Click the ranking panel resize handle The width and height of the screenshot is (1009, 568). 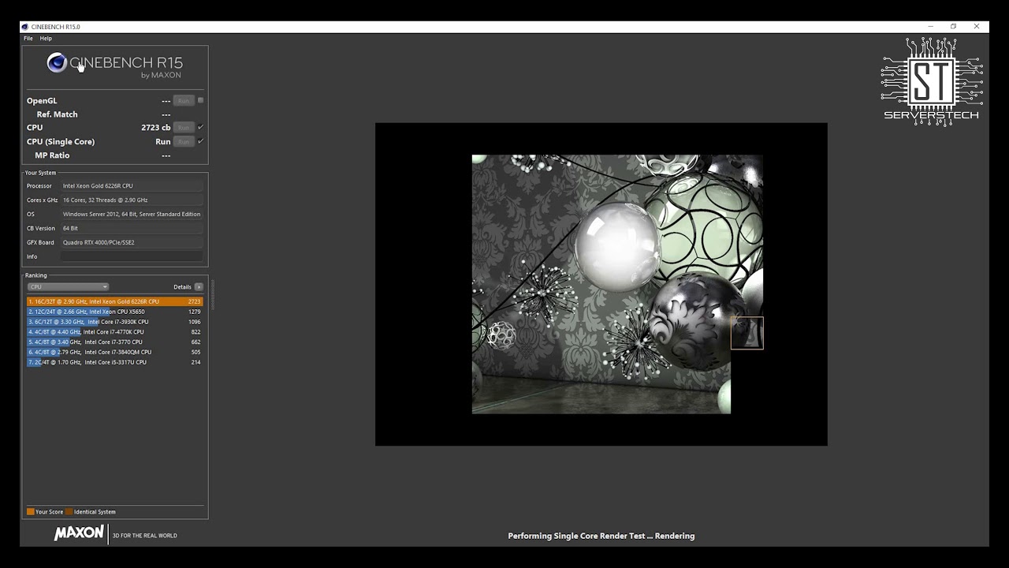click(211, 294)
